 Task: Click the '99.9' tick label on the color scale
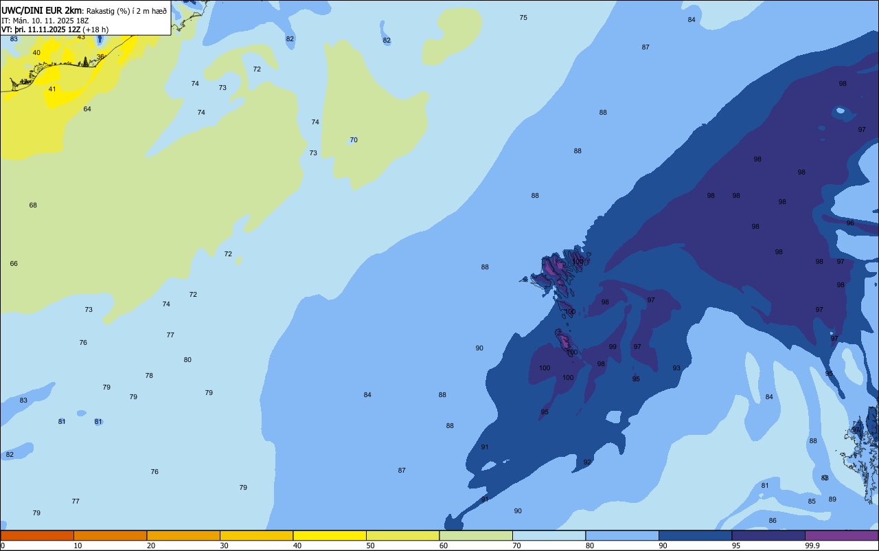coord(812,546)
